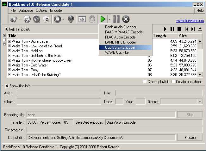
Task: Click the Submit CDDB data globe icon
Action: (71, 19)
